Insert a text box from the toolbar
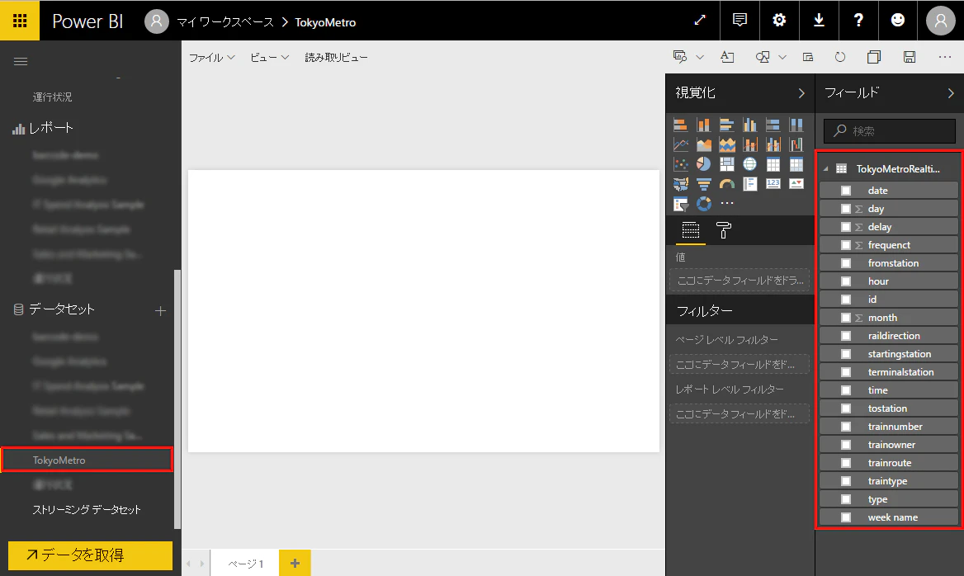 [x=727, y=57]
